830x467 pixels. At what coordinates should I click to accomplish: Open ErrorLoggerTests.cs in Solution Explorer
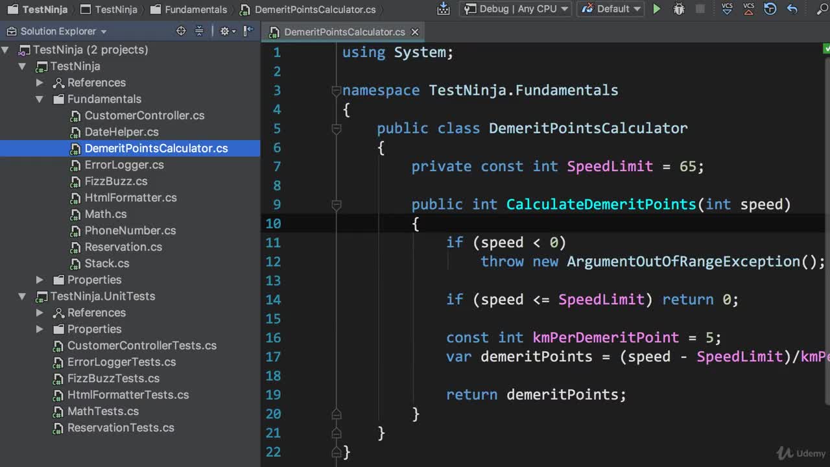tap(122, 362)
